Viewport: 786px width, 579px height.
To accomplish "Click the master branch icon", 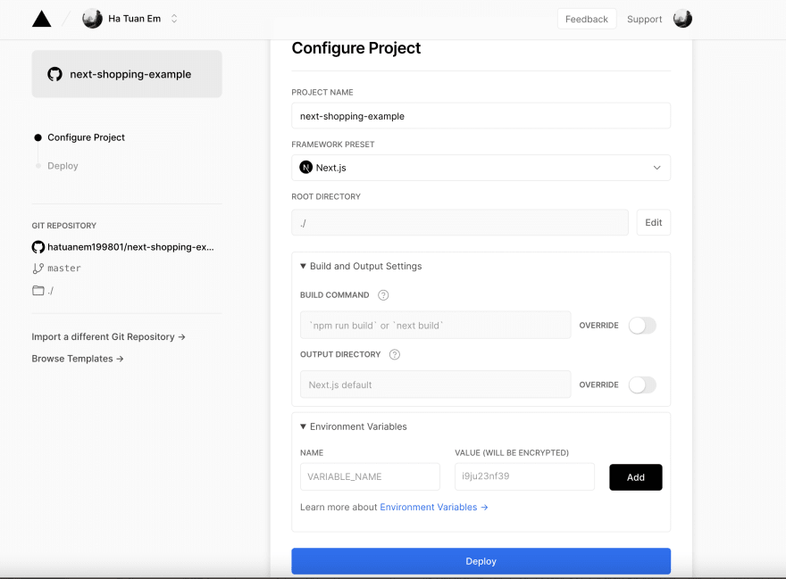I will (x=38, y=269).
